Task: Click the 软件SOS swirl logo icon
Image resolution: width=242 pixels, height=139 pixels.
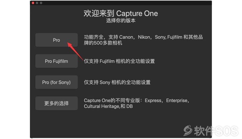Action: [x=188, y=131]
